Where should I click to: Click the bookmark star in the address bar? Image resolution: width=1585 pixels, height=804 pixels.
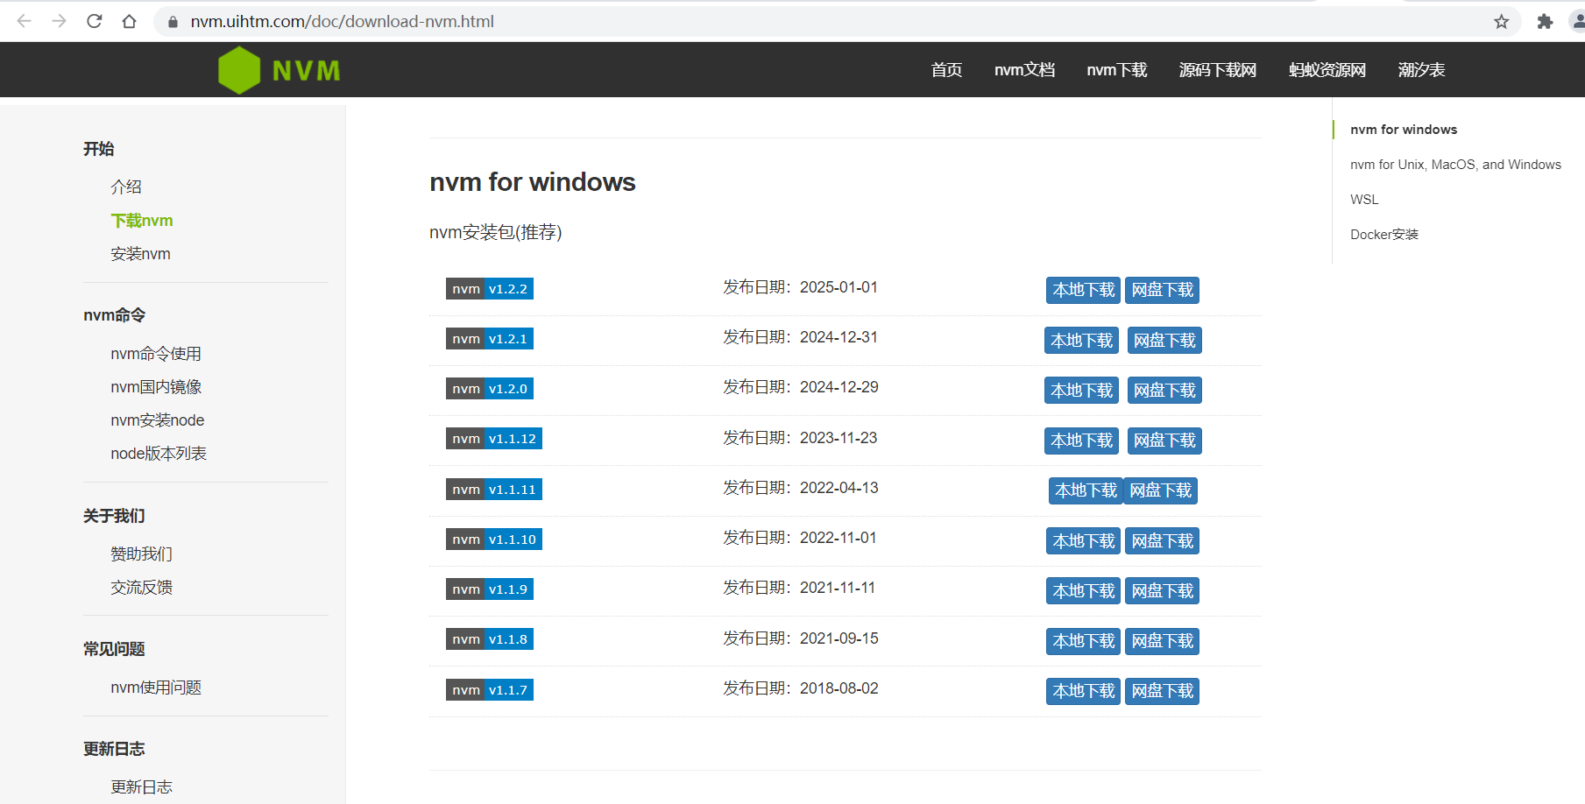pyautogui.click(x=1502, y=21)
